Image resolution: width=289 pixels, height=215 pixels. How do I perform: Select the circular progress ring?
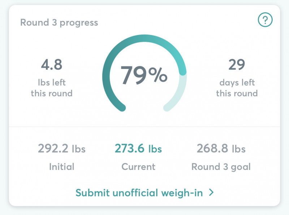pyautogui.click(x=144, y=73)
